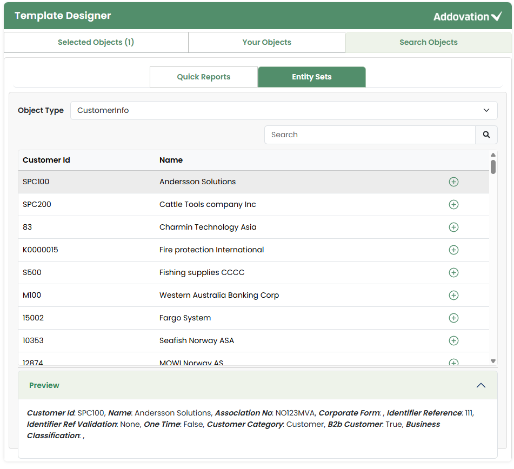Collapse the Preview panel chevron
The width and height of the screenshot is (514, 469).
click(x=480, y=386)
